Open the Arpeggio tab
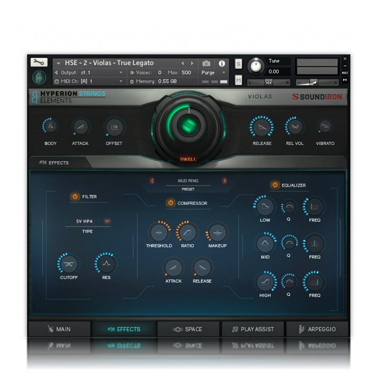The height and width of the screenshot is (376, 376). pos(317,329)
